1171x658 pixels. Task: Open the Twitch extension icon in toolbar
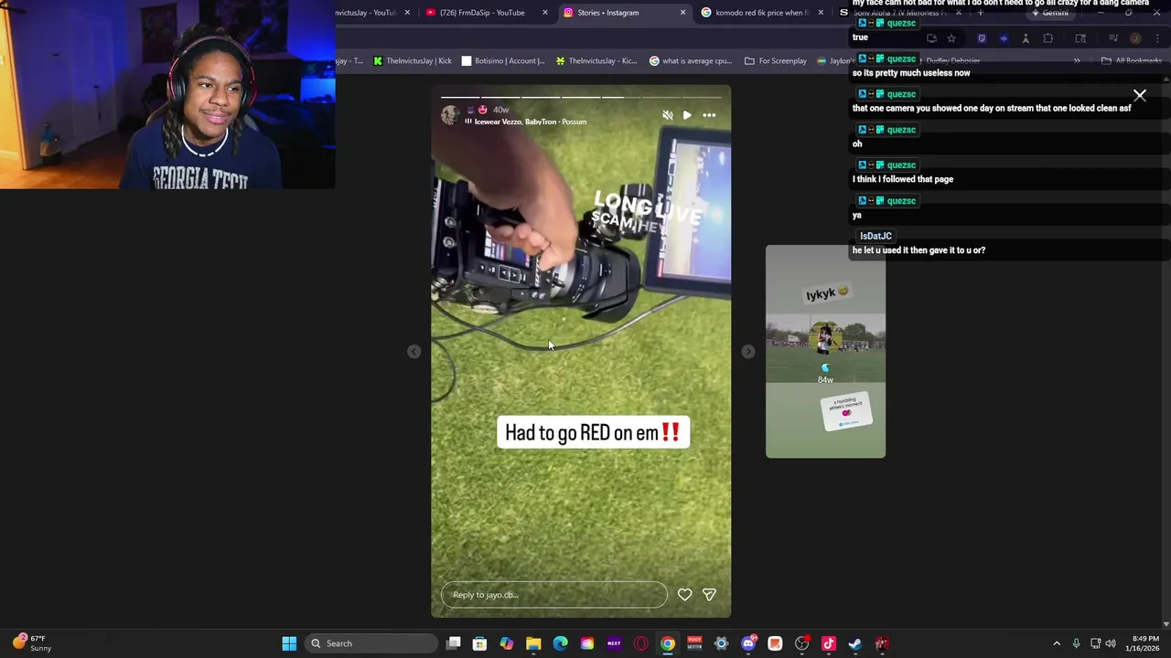click(x=982, y=38)
